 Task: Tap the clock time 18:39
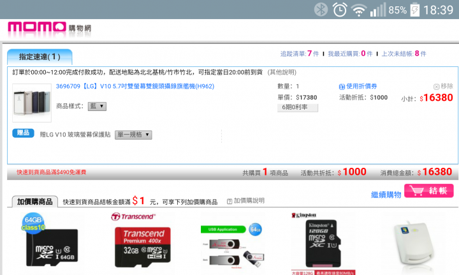click(x=438, y=10)
